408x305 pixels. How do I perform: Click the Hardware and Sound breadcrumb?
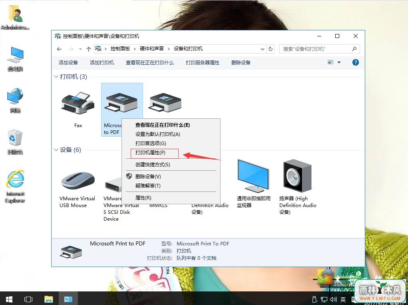click(x=152, y=49)
